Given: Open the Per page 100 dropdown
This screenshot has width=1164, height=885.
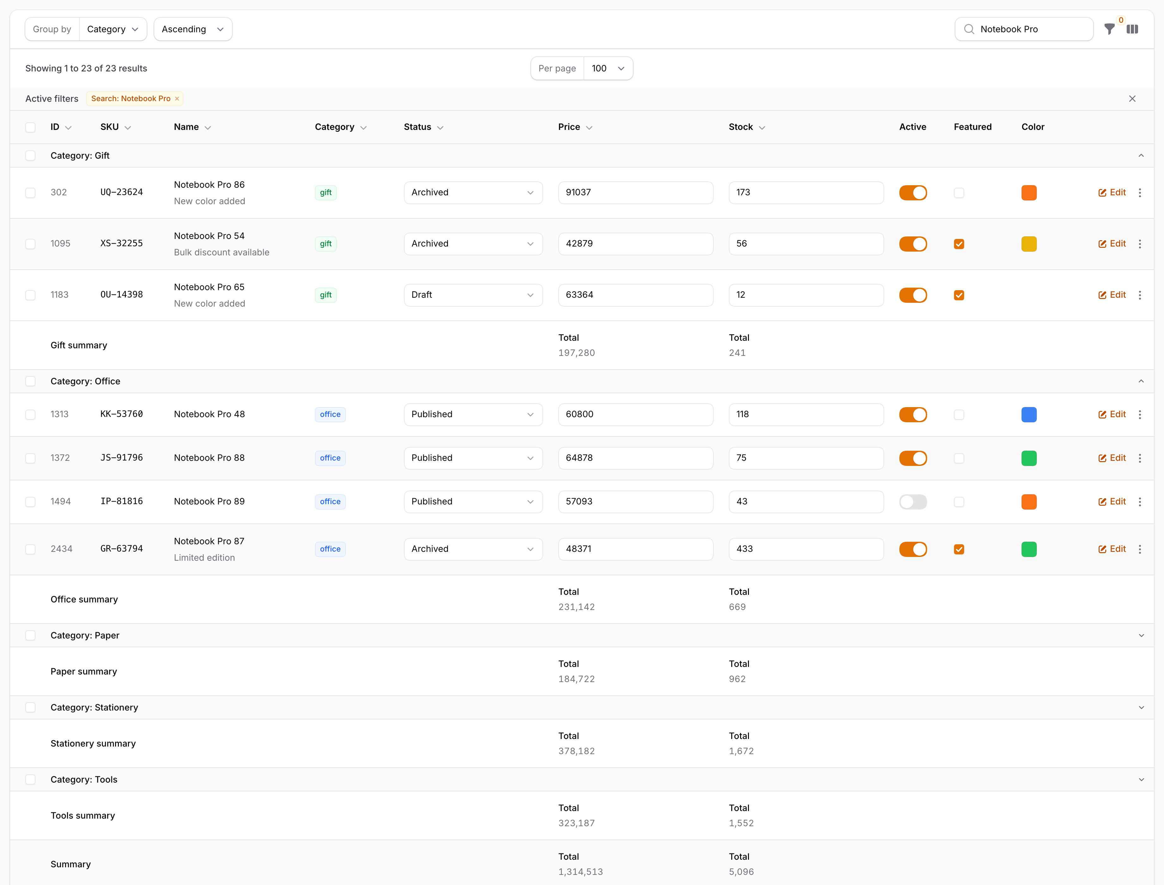Looking at the screenshot, I should tap(608, 69).
